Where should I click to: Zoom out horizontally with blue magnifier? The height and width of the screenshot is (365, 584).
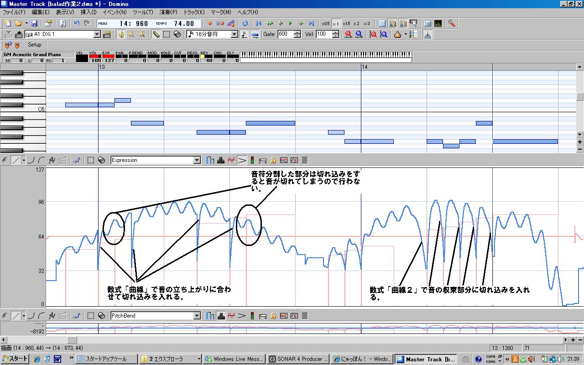359,34
